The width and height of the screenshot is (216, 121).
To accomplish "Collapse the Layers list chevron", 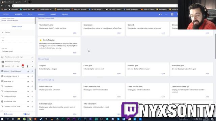I will click(32, 67).
